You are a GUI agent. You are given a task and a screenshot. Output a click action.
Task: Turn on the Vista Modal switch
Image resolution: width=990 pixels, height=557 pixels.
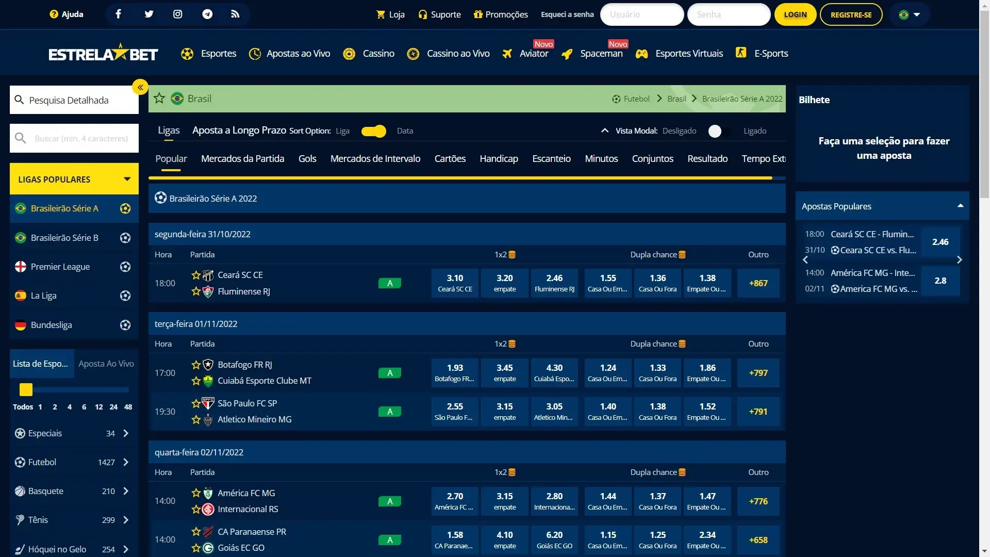coord(720,131)
